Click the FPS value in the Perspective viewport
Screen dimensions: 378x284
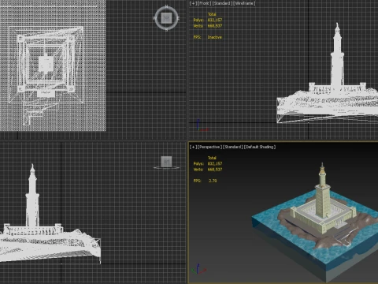tap(213, 181)
